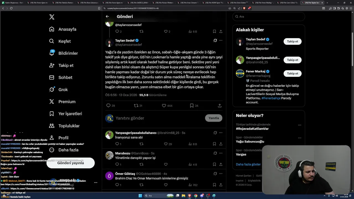Like Ömer Göktaş's reply

point(166,185)
